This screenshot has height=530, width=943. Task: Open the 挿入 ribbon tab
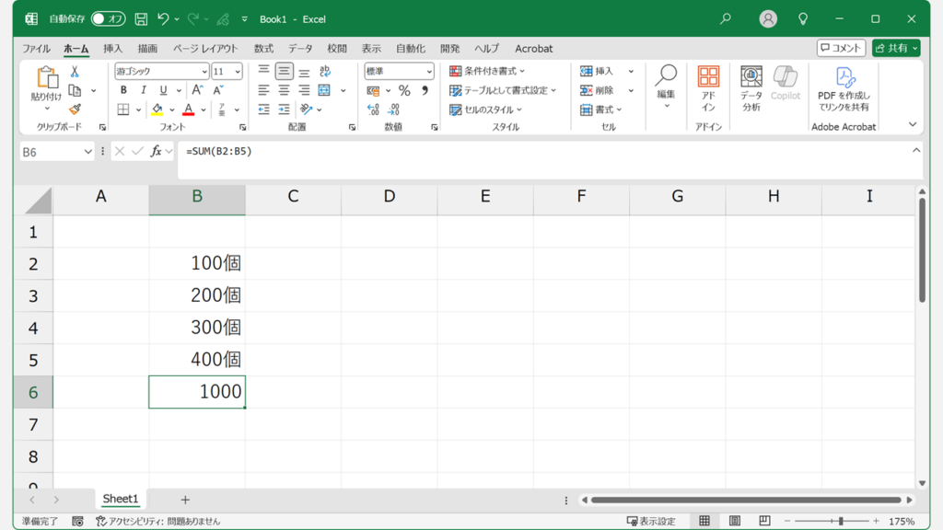pos(112,49)
